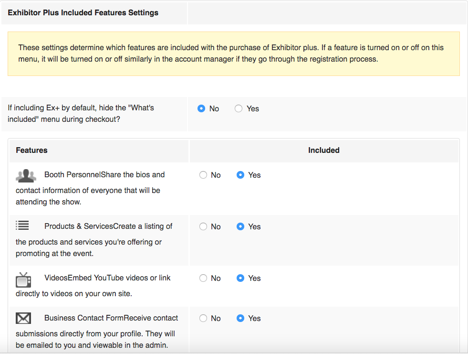Click the Products & Services list icon
The width and height of the screenshot is (468, 354).
22,225
